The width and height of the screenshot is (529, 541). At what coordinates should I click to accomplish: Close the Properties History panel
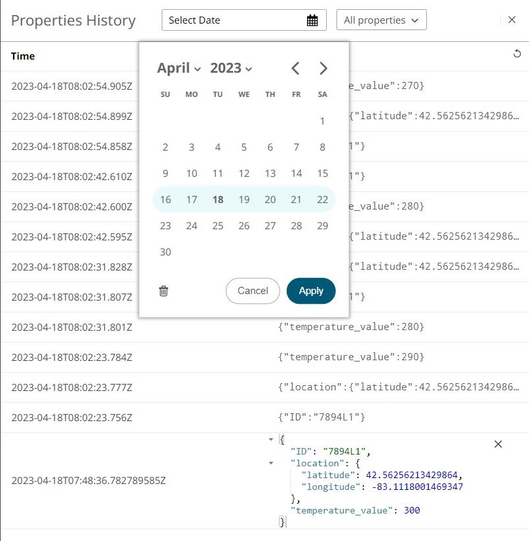click(512, 20)
